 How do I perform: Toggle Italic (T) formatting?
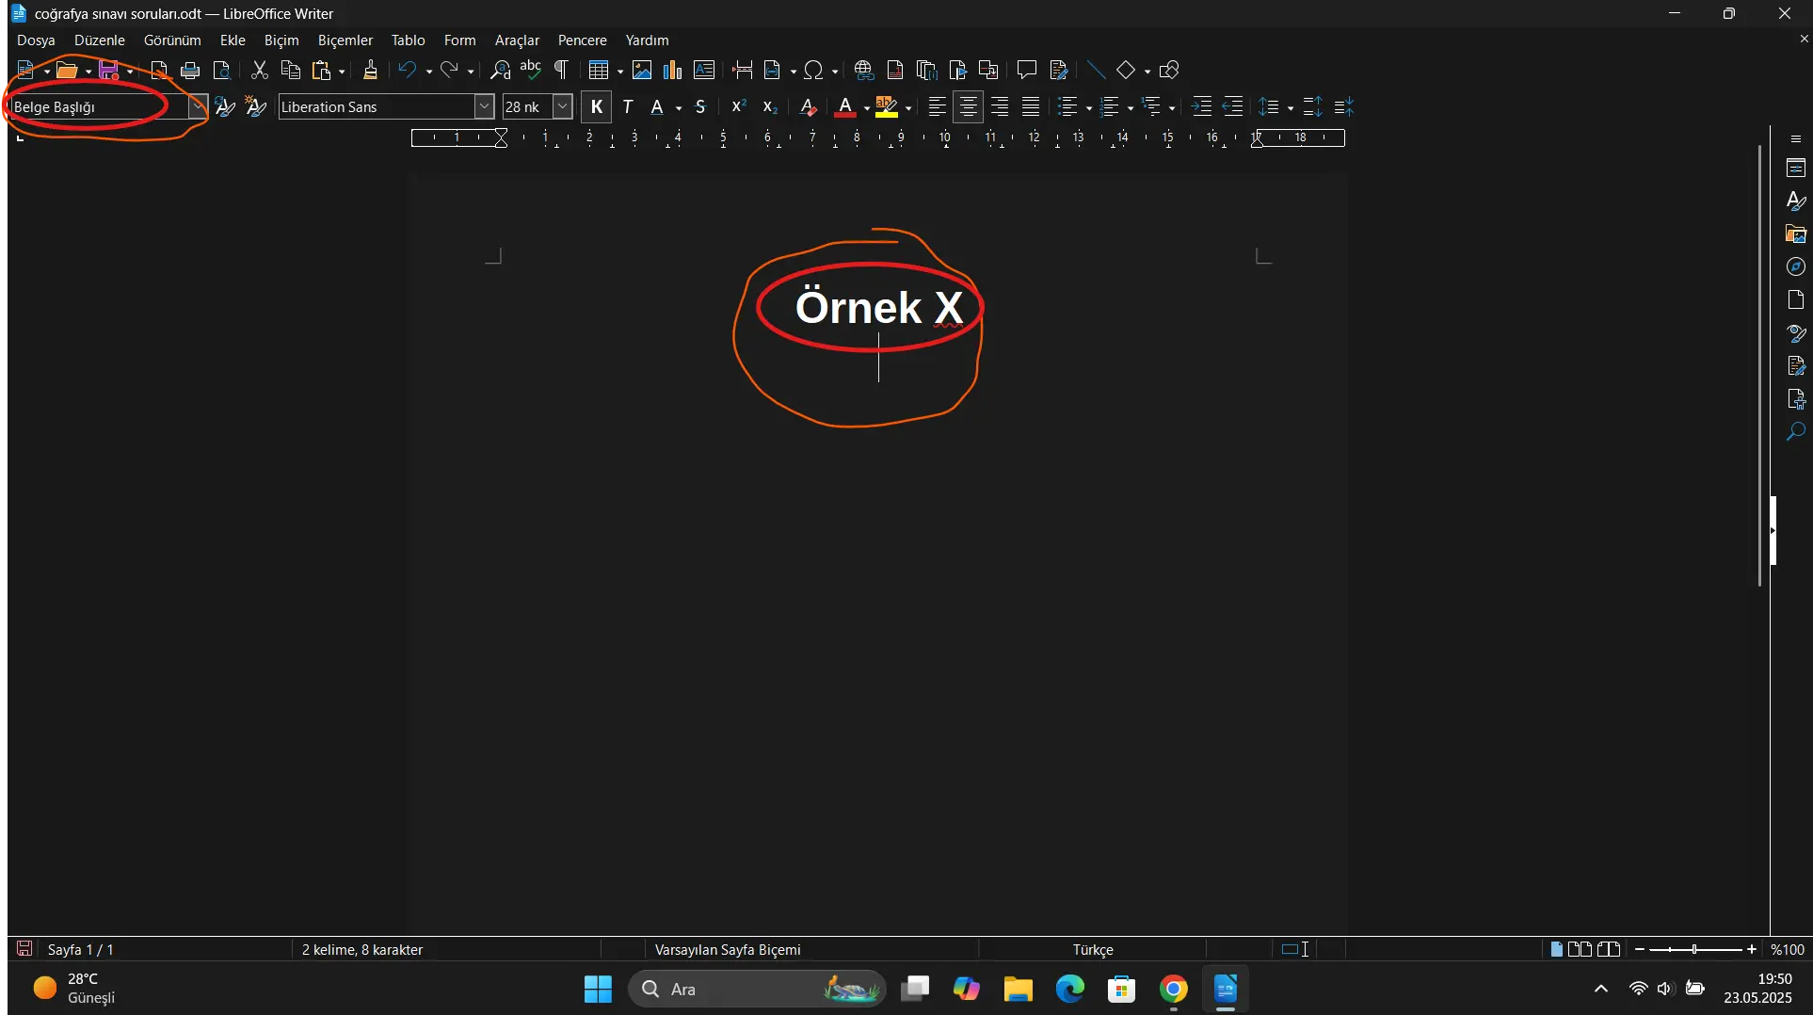click(628, 107)
